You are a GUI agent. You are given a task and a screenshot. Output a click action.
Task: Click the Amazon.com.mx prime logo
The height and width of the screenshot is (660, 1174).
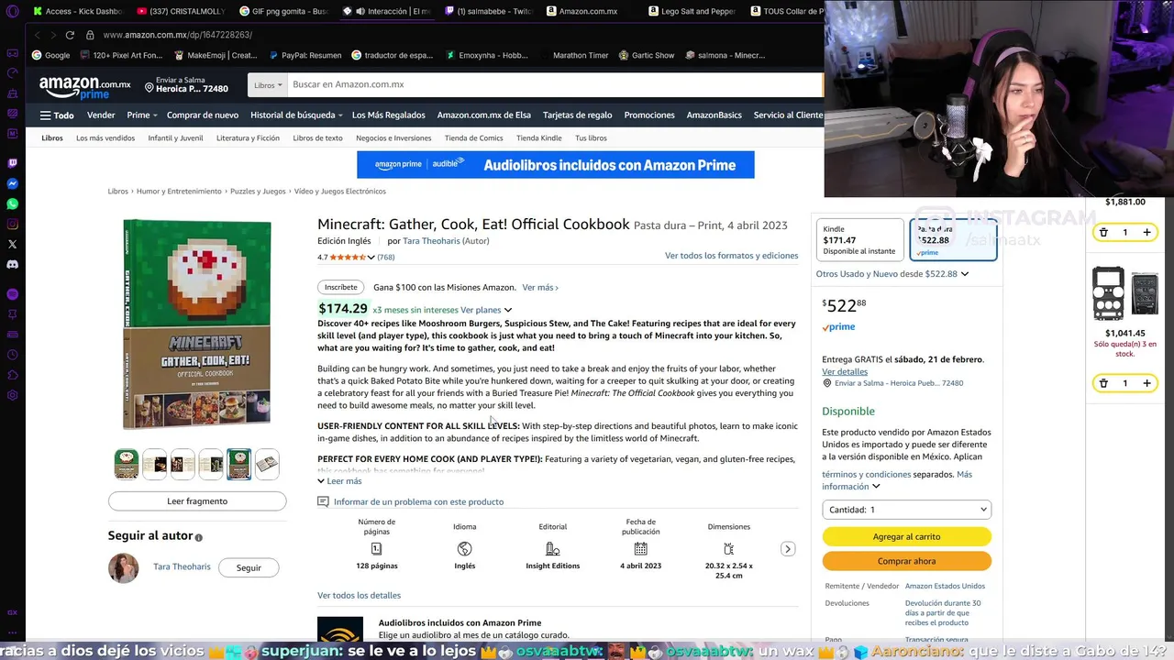(x=84, y=86)
